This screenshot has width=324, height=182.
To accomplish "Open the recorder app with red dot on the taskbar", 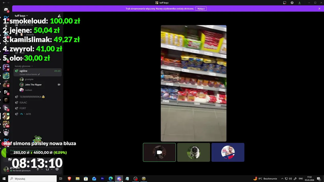I will 135,179.
